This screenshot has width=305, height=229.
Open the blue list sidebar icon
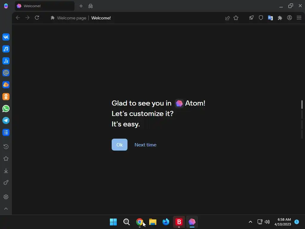click(x=6, y=132)
